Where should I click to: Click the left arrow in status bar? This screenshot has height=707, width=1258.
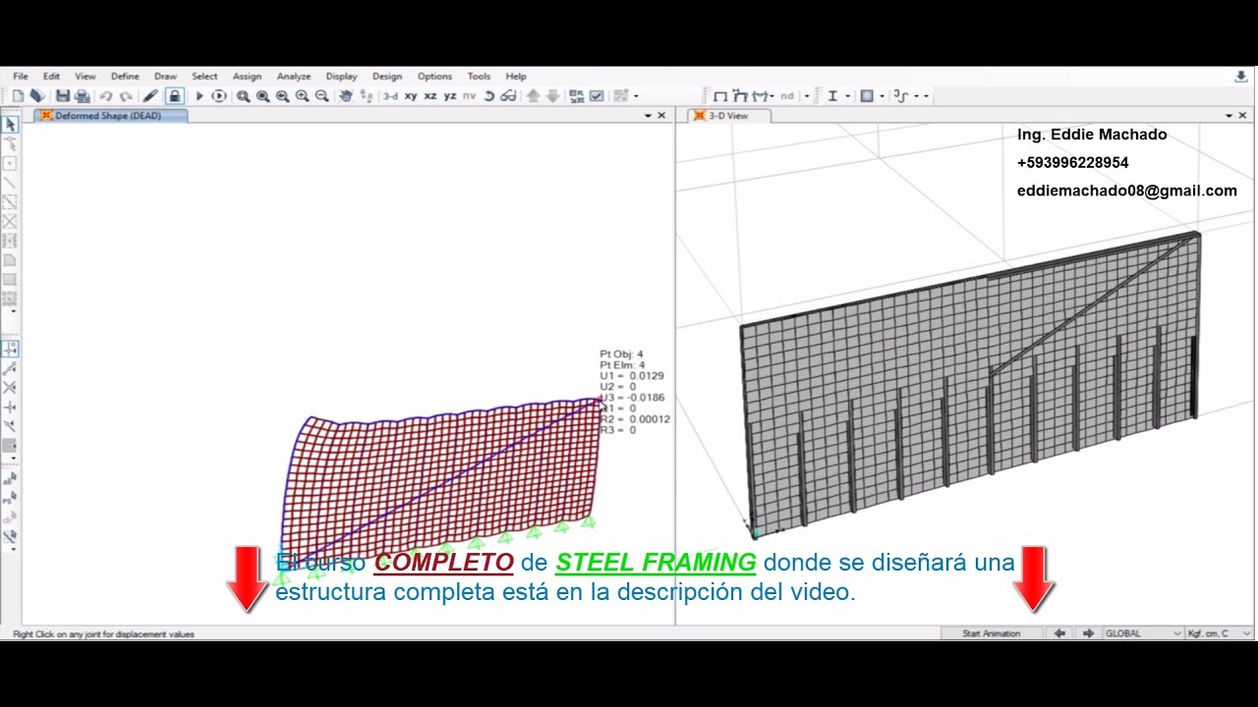pos(1059,633)
